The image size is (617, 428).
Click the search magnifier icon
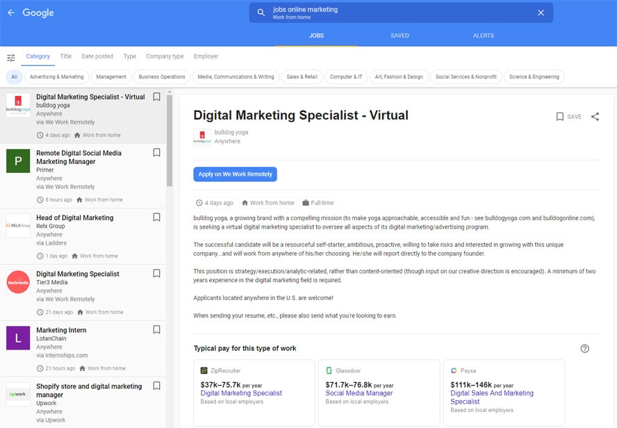(261, 13)
